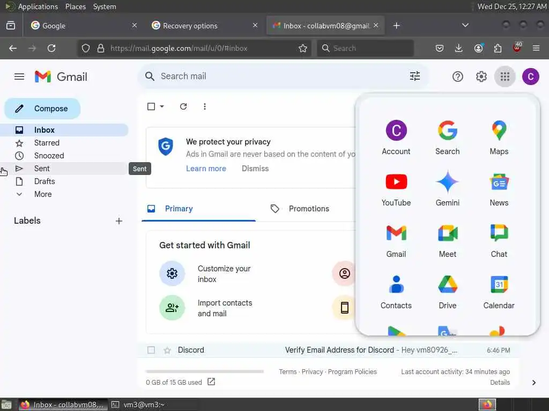Open the select dropdown arrow next to checkbox

(x=162, y=106)
